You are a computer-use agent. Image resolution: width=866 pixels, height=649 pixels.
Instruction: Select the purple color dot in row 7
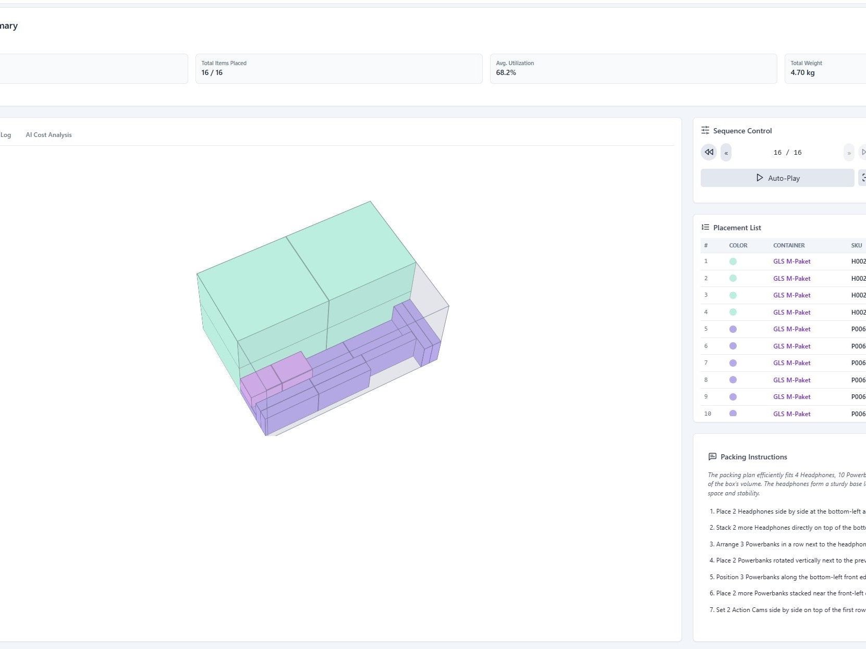[733, 363]
